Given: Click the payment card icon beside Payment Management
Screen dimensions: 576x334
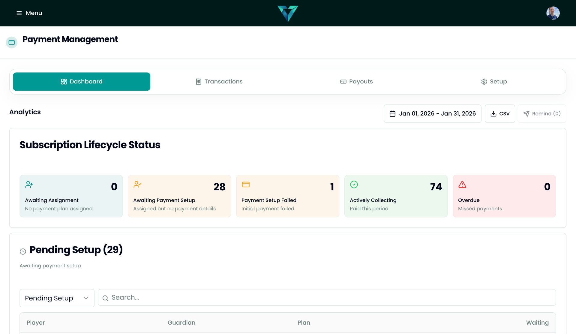Looking at the screenshot, I should tap(12, 42).
